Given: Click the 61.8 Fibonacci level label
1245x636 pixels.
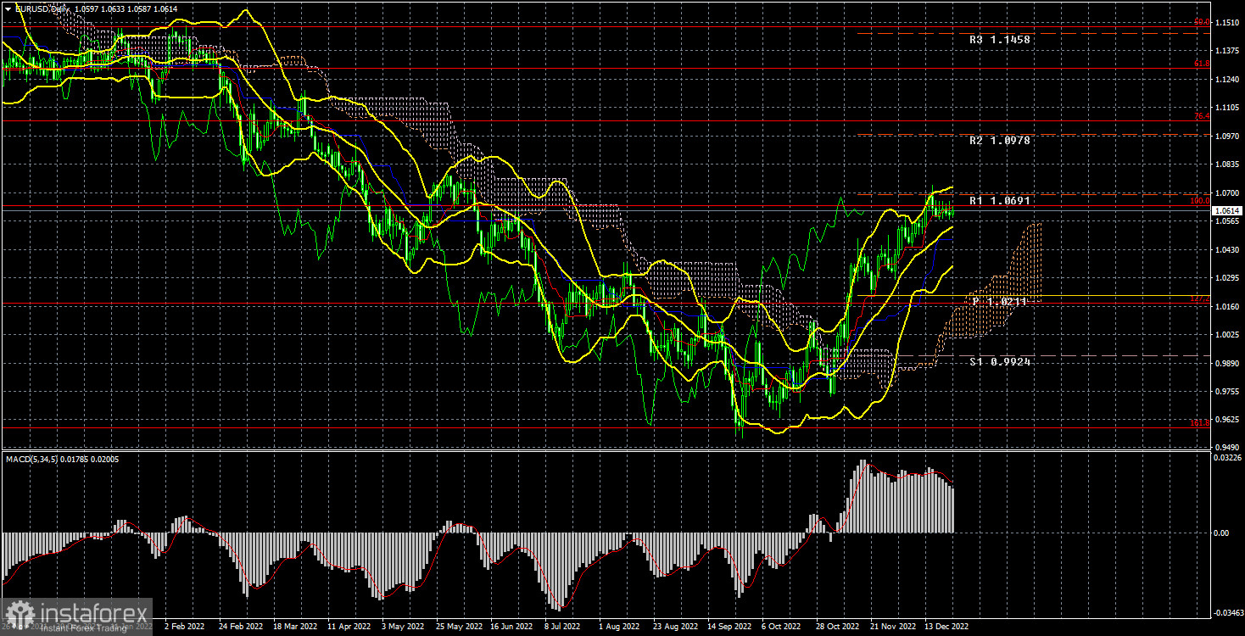Looking at the screenshot, I should (1202, 64).
